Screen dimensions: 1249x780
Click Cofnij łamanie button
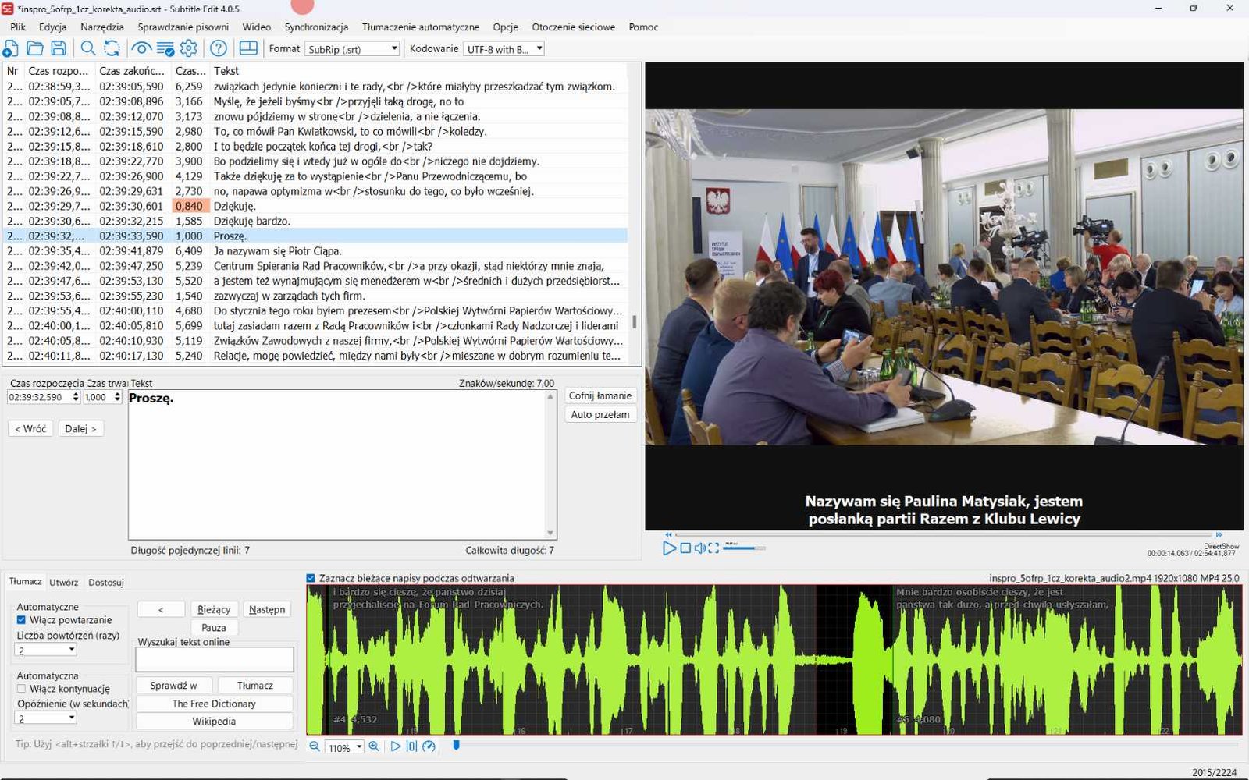click(x=600, y=395)
